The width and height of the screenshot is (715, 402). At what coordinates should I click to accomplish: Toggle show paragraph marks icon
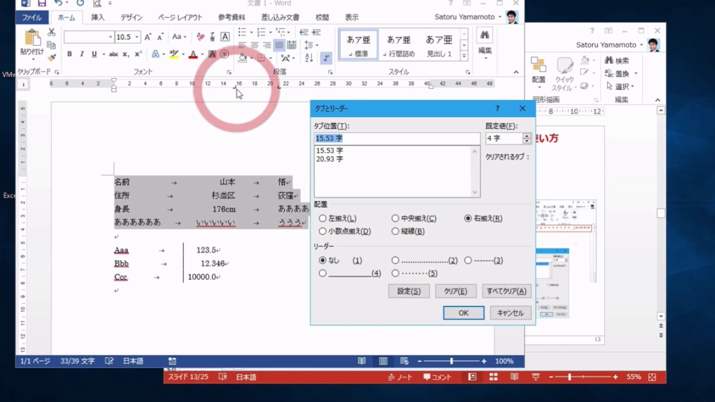tap(326, 58)
